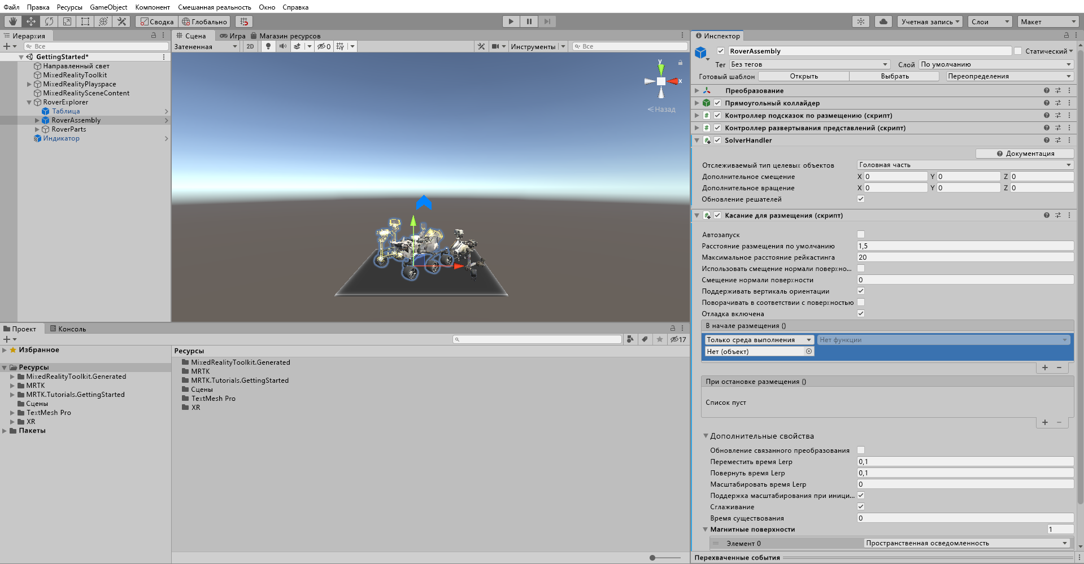Disable Прямоугольный коллайдер component checkbox
The width and height of the screenshot is (1084, 564).
pyautogui.click(x=717, y=103)
